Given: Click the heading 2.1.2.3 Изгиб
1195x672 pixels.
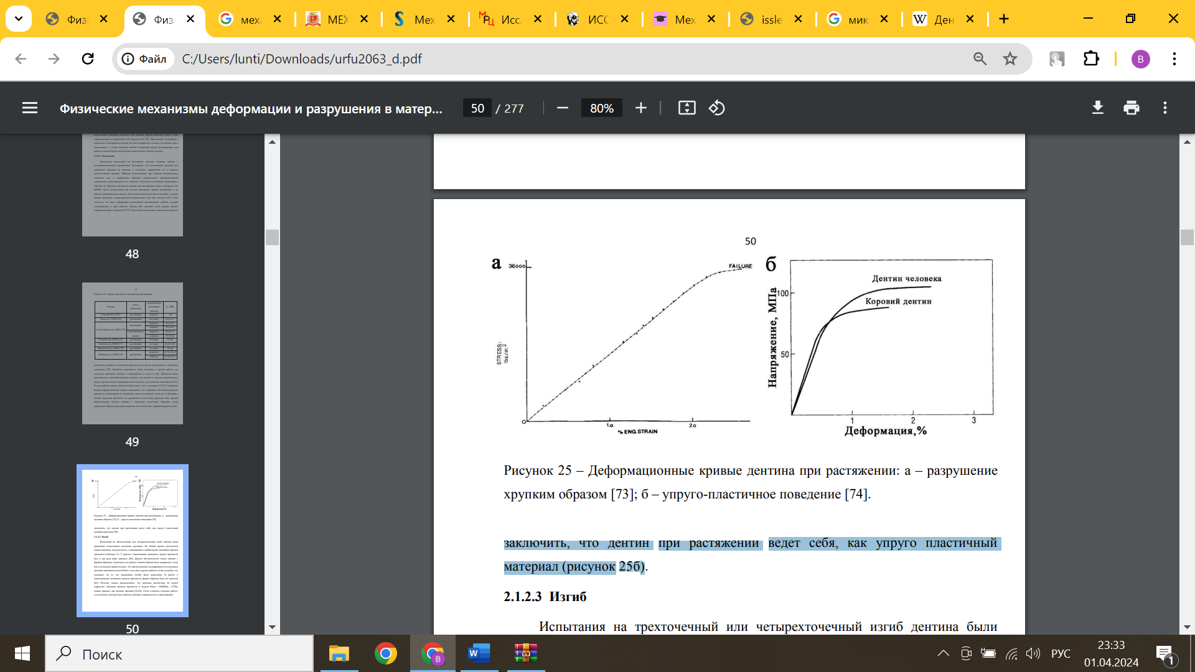Looking at the screenshot, I should click(545, 596).
